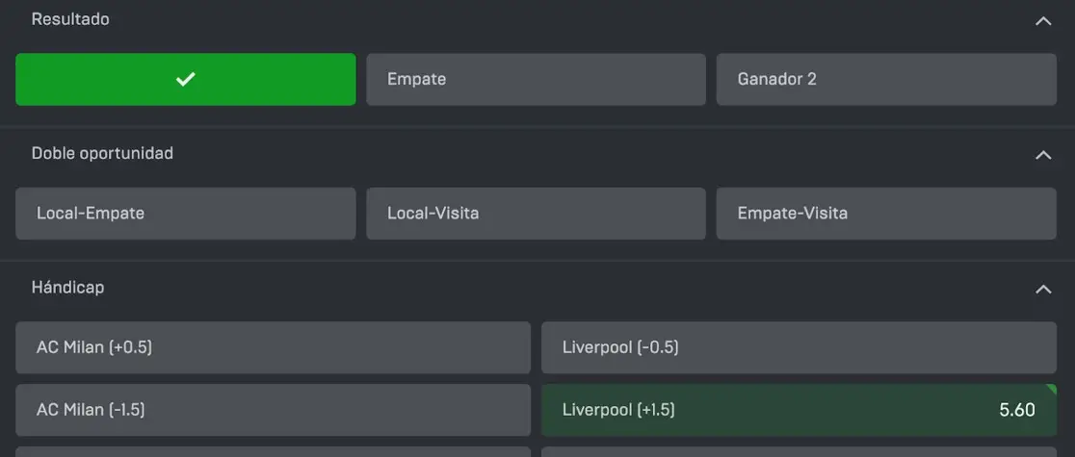Pick the Local-Visita double chance option
Image resolution: width=1075 pixels, height=457 pixels.
click(x=537, y=214)
